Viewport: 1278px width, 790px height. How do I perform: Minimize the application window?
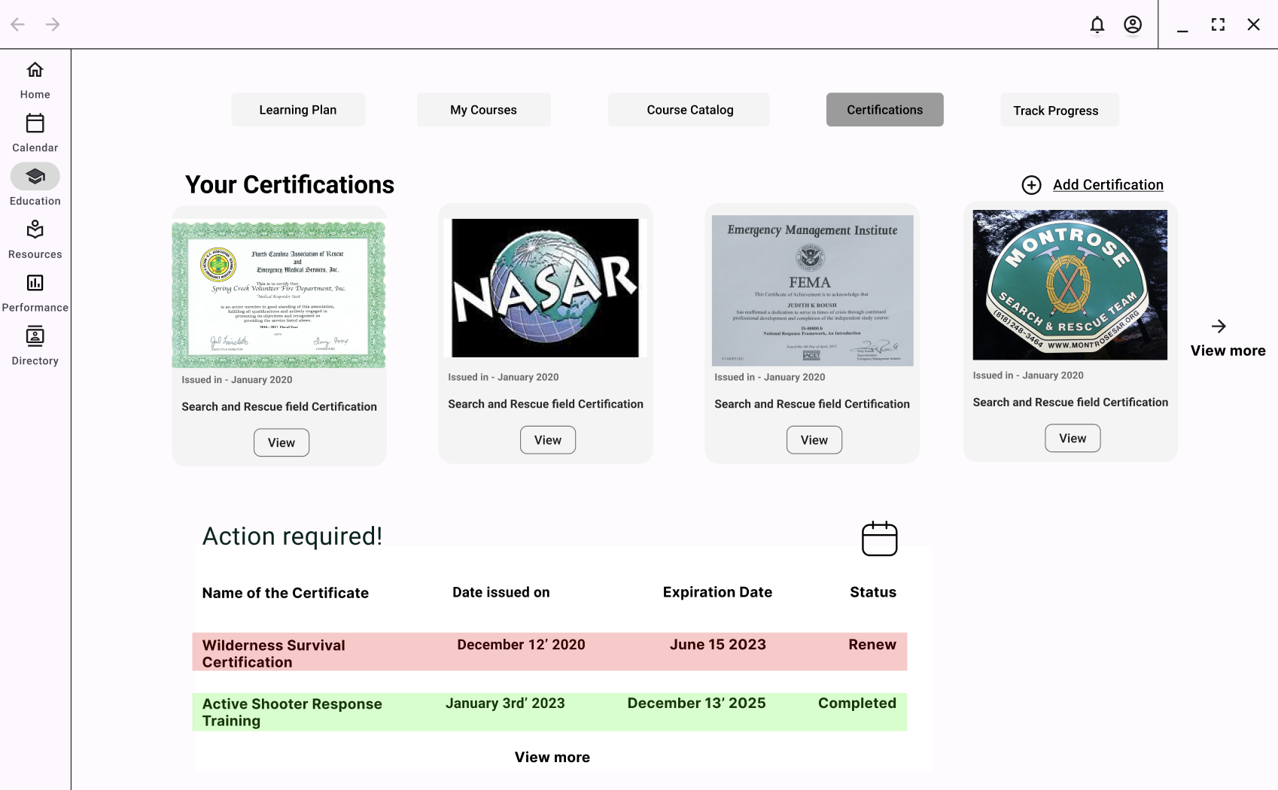(x=1182, y=30)
